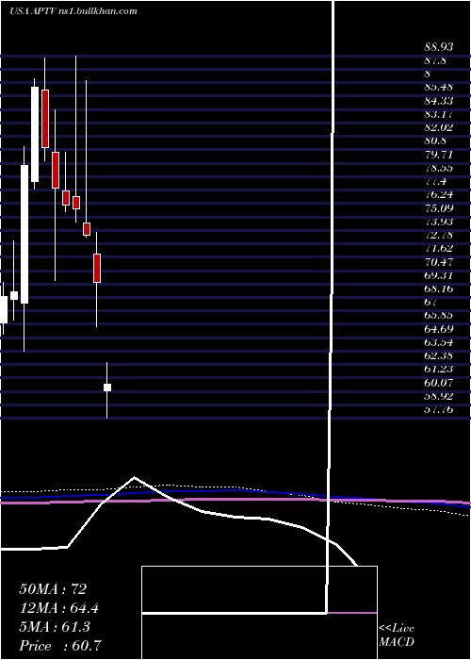Click the 71.62 axis value
471x660 pixels.
pyautogui.click(x=438, y=248)
